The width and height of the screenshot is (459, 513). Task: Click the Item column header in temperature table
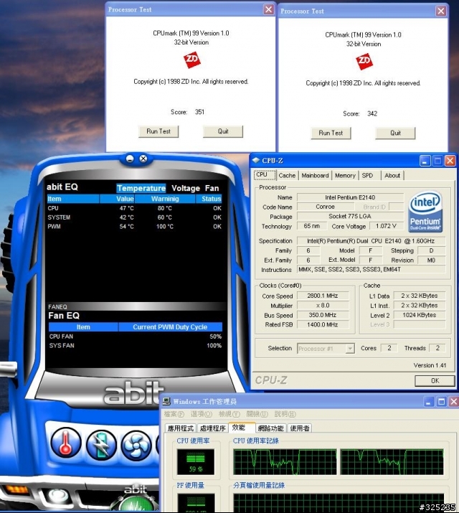[73, 199]
